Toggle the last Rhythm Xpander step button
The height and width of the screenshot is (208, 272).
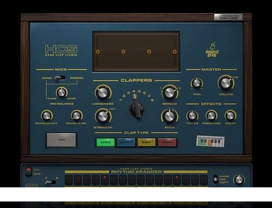pos(203,179)
